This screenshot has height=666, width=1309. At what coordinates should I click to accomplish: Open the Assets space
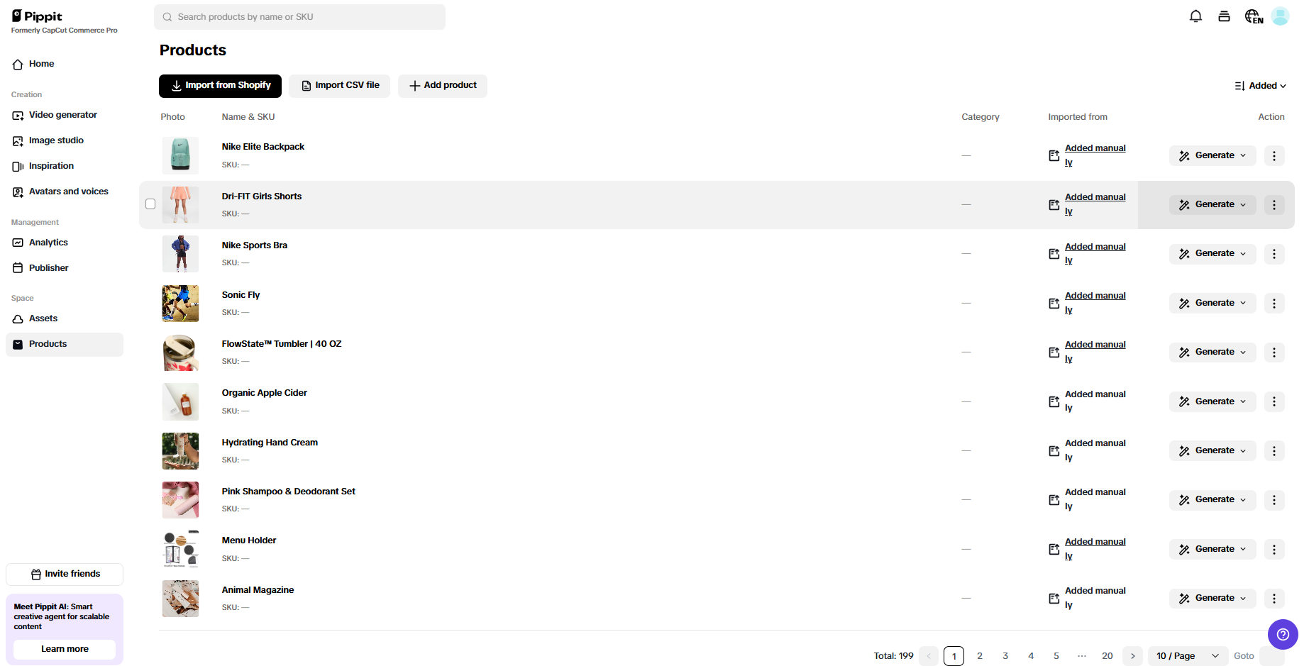click(x=43, y=318)
